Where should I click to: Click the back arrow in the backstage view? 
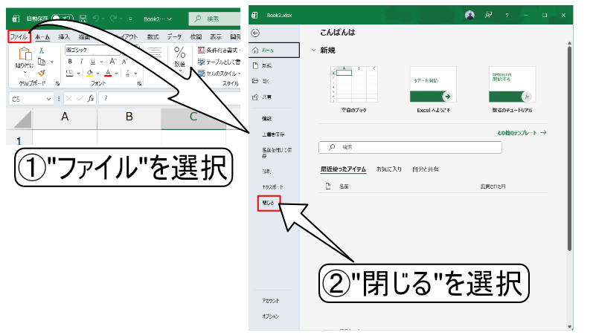pos(256,33)
